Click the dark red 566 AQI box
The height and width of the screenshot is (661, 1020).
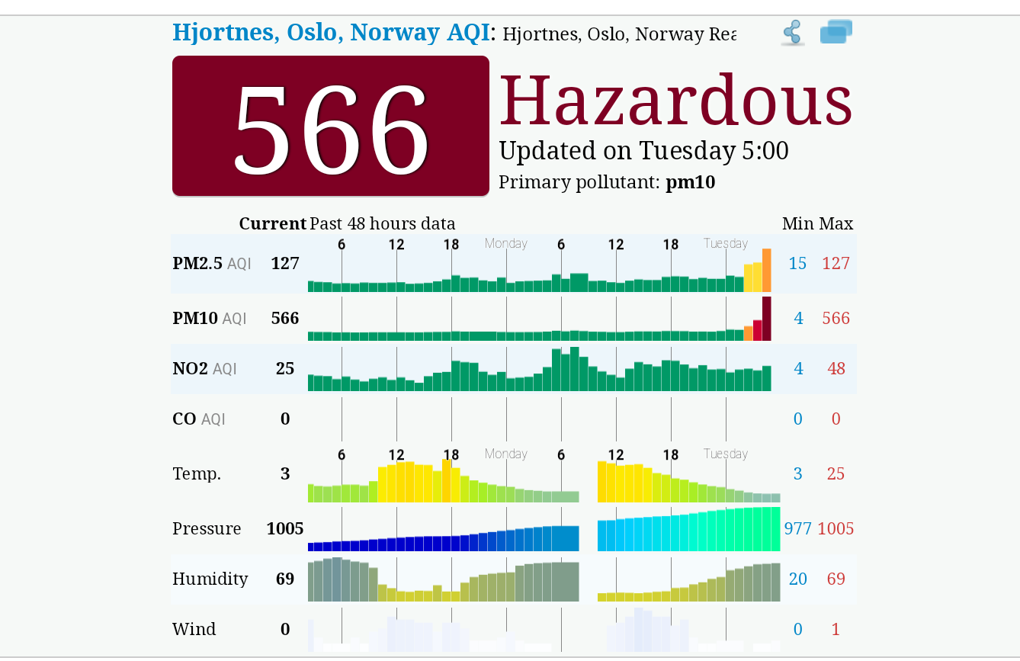coord(330,126)
